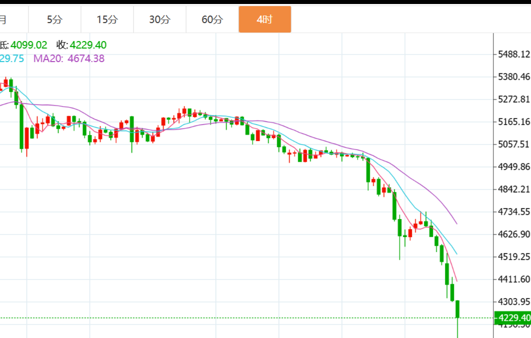The image size is (531, 338).
Task: Click the right end of purple MA20 line
Action: 456,222
